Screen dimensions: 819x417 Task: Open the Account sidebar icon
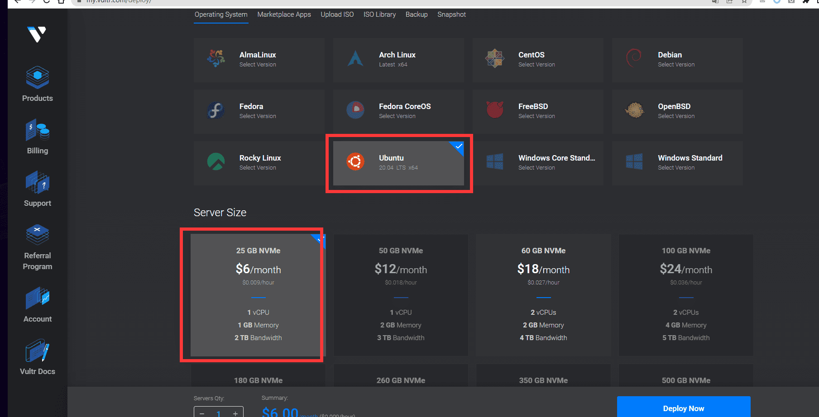[37, 299]
